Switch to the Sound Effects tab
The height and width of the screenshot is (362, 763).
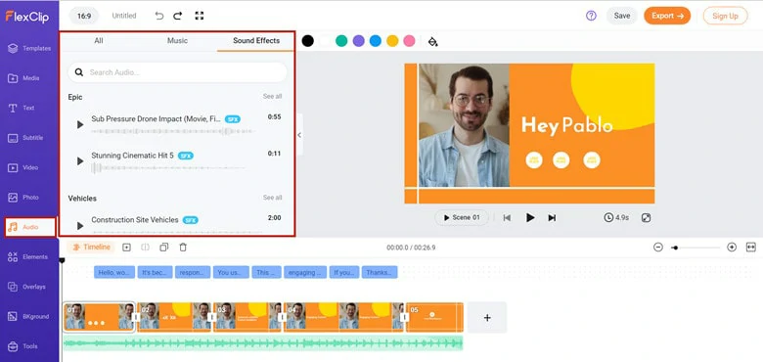(x=256, y=41)
